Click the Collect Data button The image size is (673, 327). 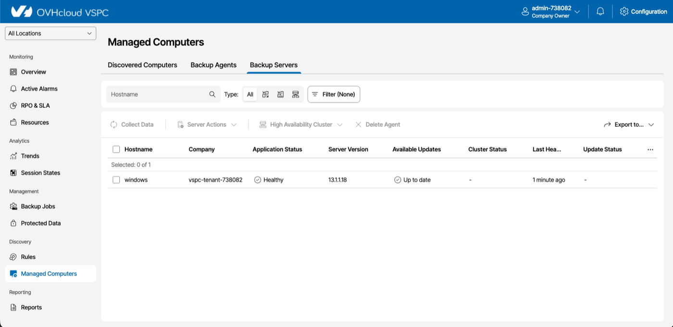click(x=132, y=124)
